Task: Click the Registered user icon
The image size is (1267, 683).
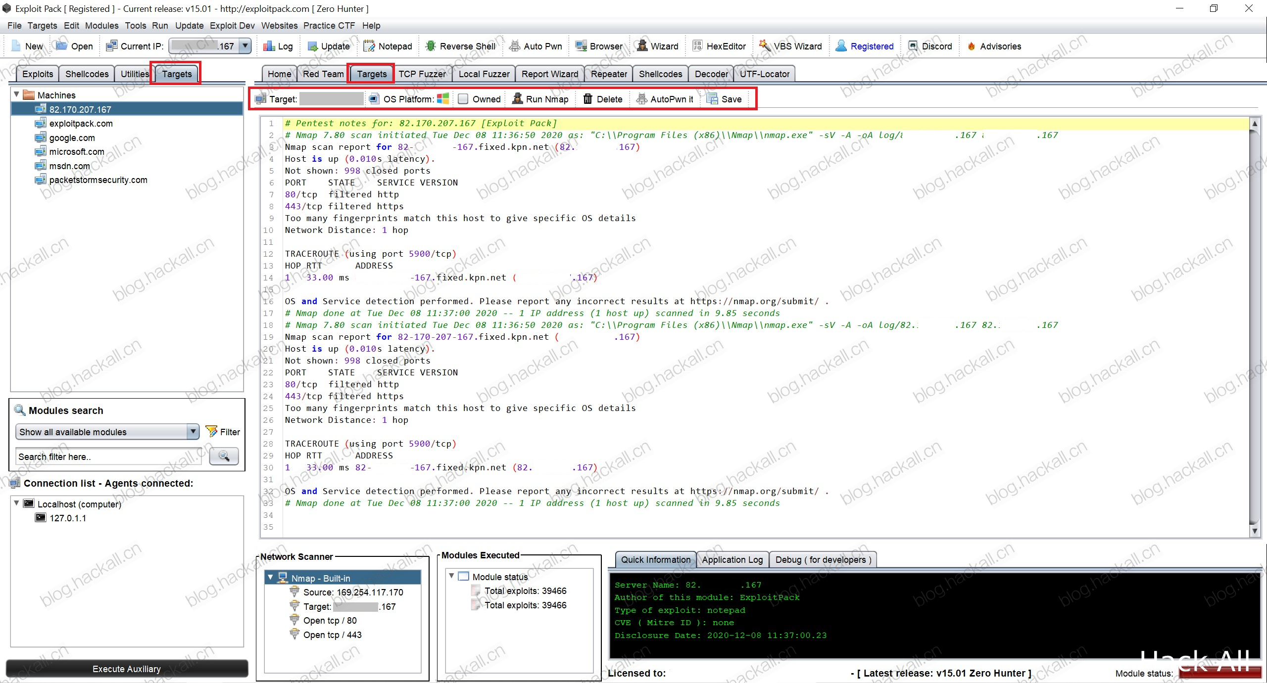Action: tap(841, 46)
